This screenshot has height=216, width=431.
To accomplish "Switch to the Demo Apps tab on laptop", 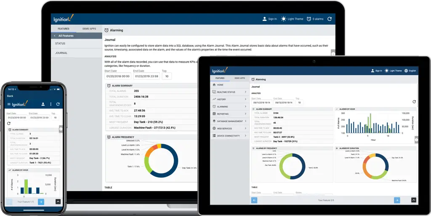I will pyautogui.click(x=88, y=29).
